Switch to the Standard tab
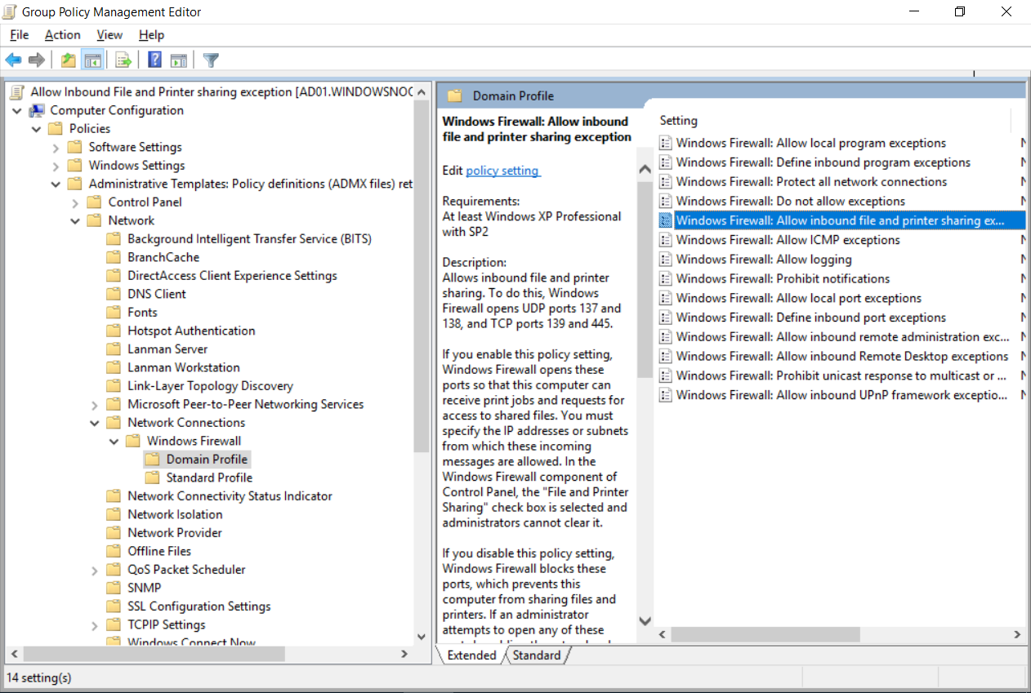Image resolution: width=1031 pixels, height=693 pixels. (537, 655)
